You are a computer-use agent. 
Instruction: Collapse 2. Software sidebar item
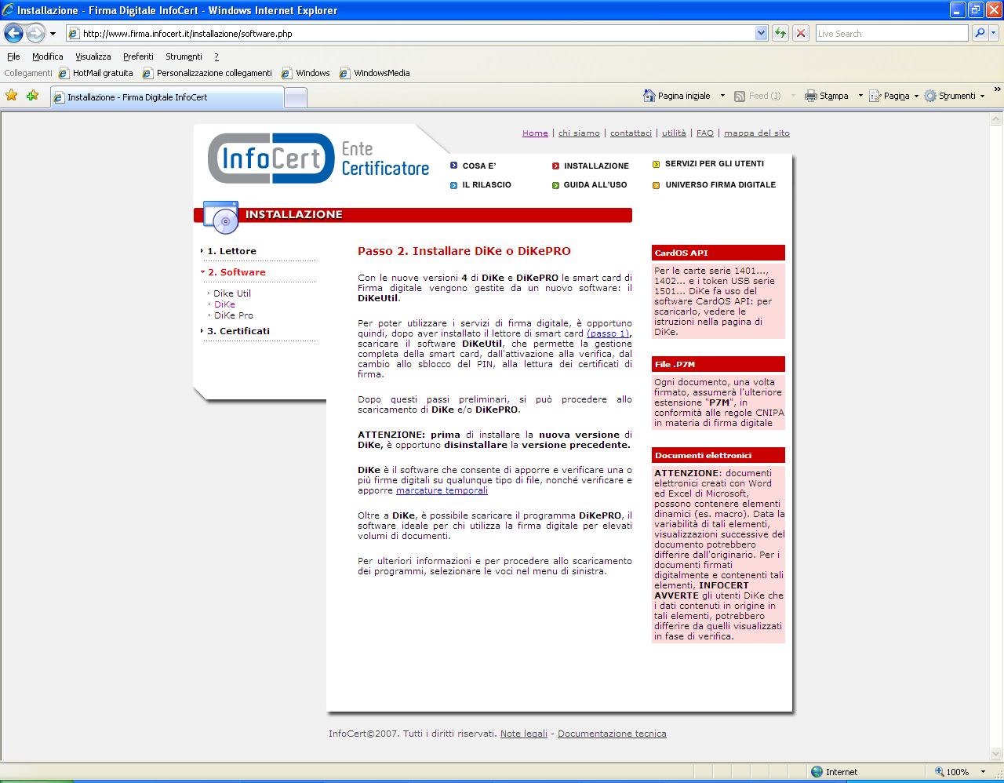click(x=236, y=272)
